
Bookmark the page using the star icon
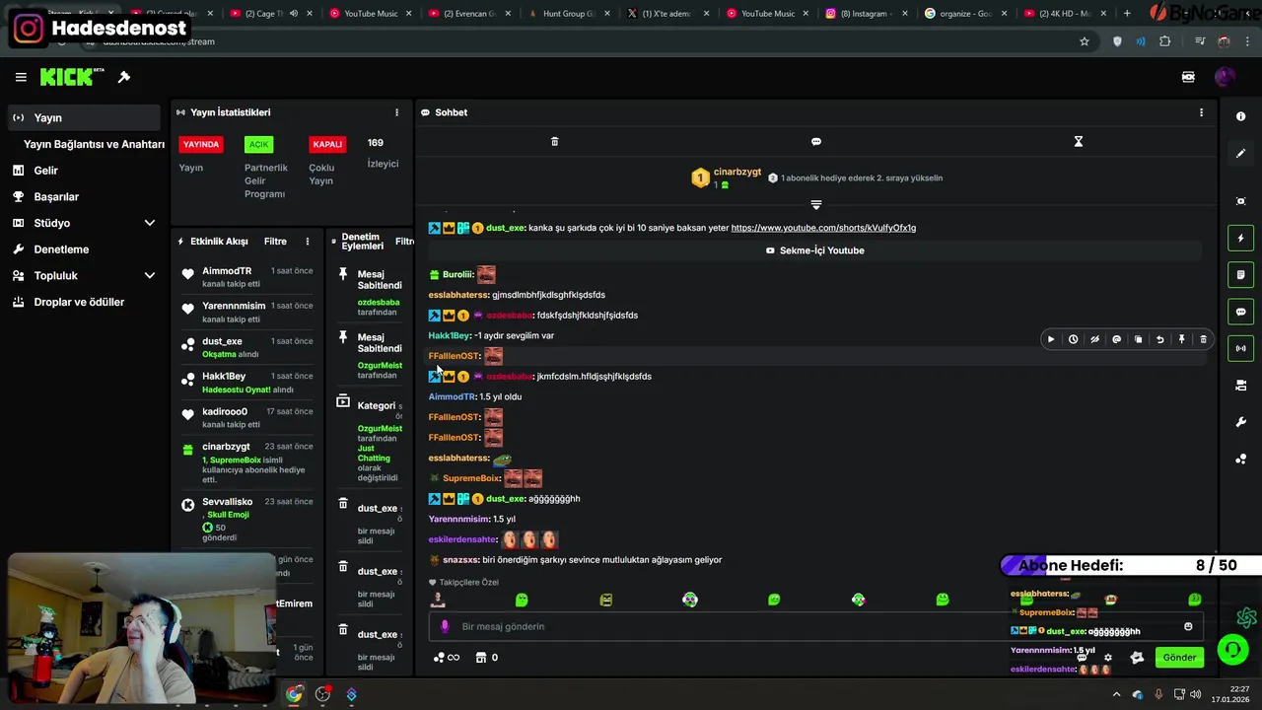coord(1085,41)
